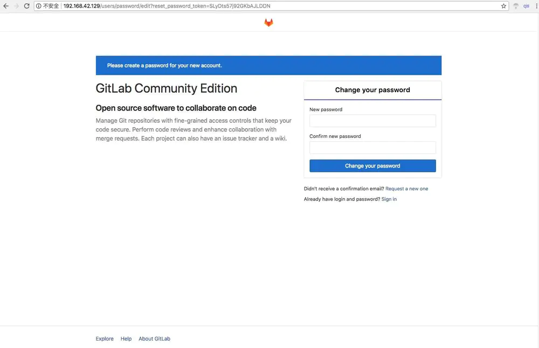Open the Explore footer link
The height and width of the screenshot is (348, 539).
point(105,338)
